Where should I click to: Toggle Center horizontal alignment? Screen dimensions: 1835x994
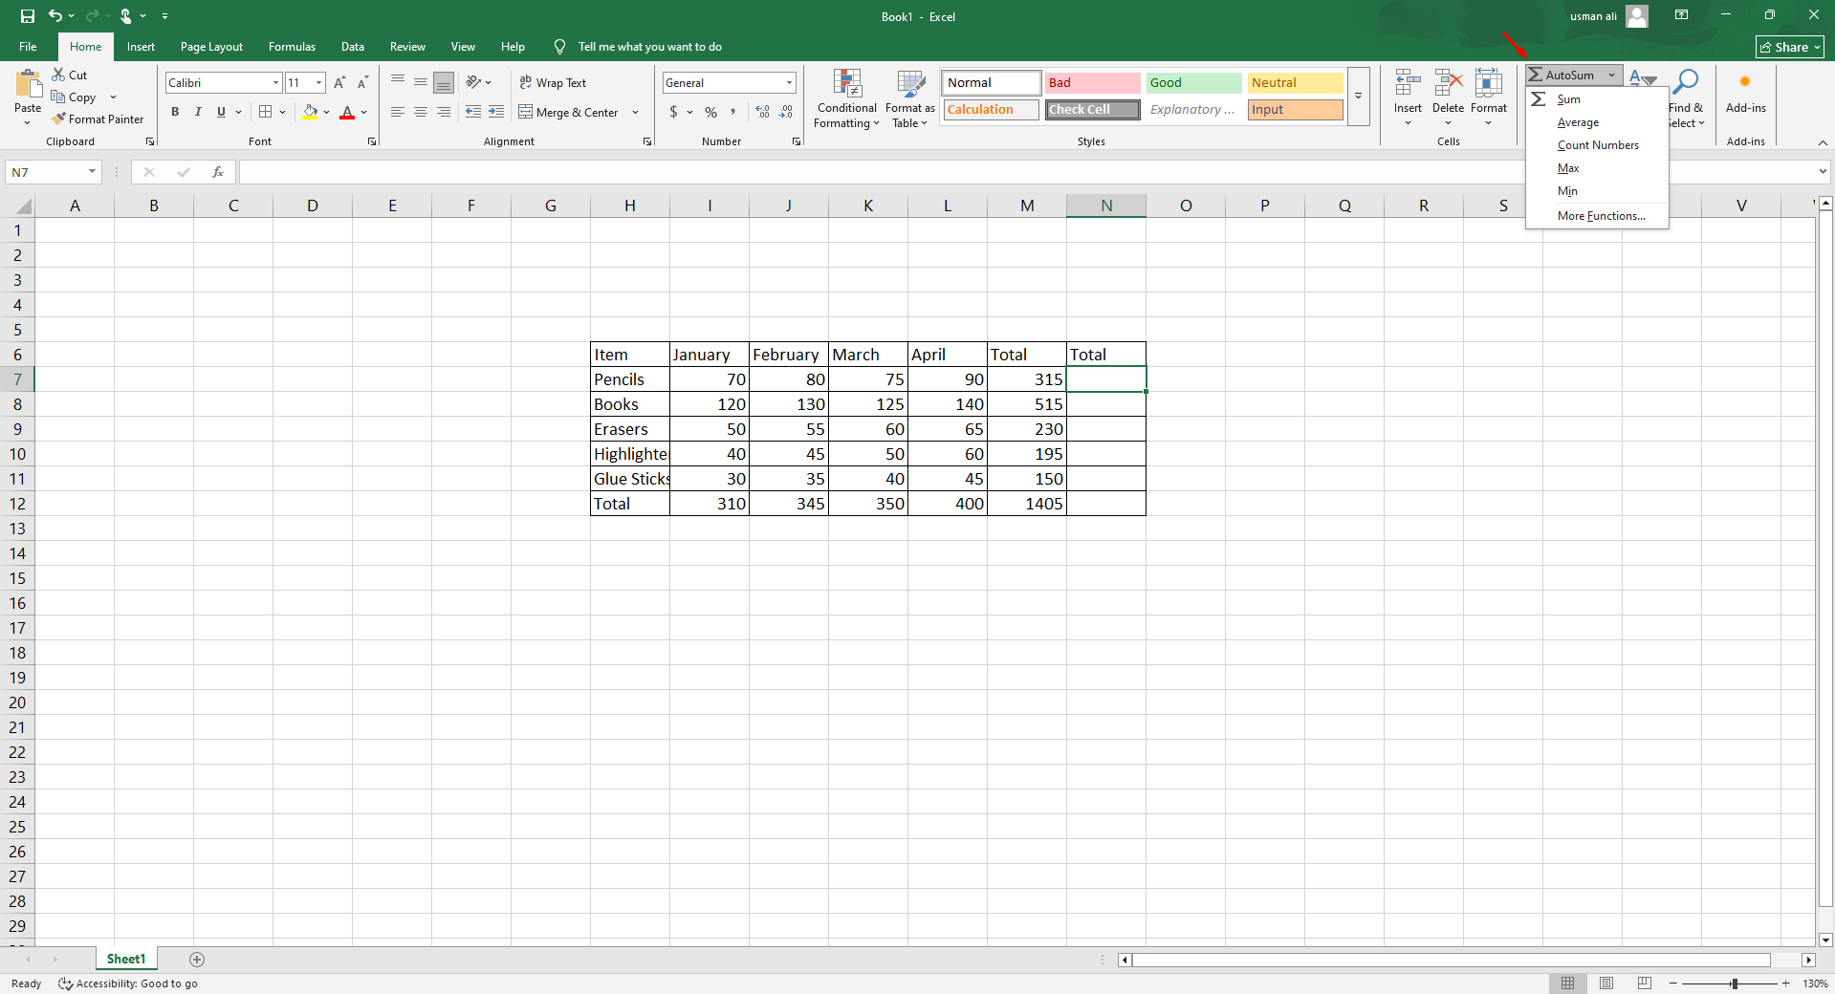click(421, 112)
